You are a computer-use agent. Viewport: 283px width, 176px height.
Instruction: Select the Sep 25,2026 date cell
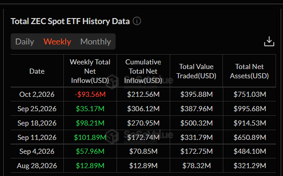pos(37,108)
